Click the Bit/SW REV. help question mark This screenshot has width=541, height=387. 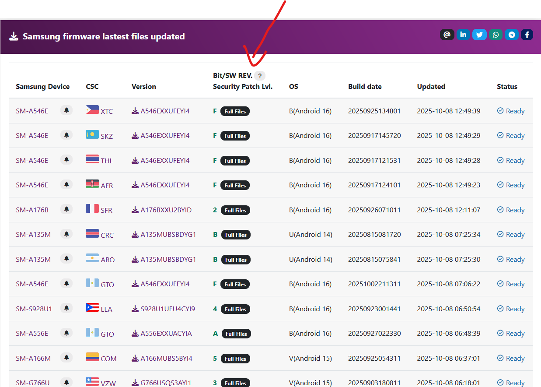(260, 76)
